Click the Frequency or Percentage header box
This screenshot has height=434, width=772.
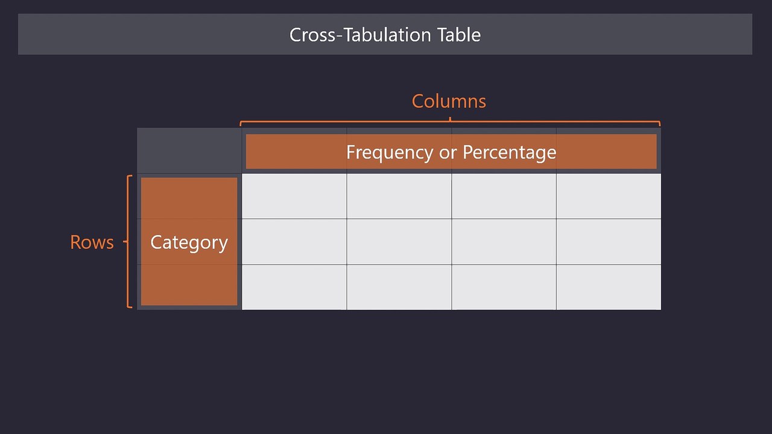[451, 151]
